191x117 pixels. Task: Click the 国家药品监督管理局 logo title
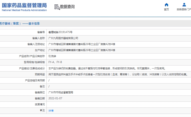(x=24, y=5)
